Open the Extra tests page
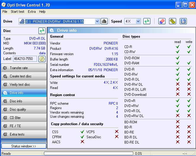This screenshot has height=156, width=196. (x=24, y=134)
